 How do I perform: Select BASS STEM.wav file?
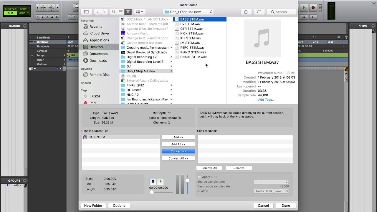pyautogui.click(x=200, y=19)
